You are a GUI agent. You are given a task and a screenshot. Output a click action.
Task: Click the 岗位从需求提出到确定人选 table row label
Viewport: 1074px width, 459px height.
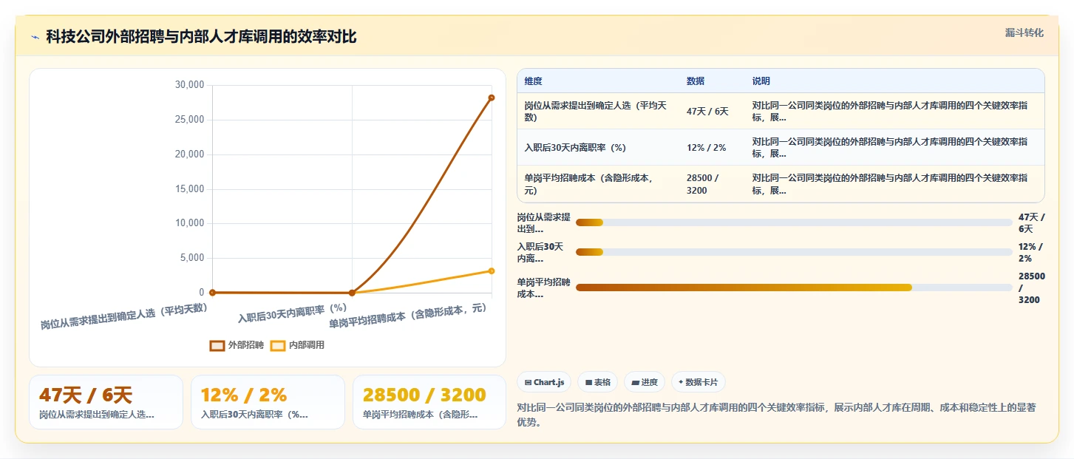pos(596,112)
